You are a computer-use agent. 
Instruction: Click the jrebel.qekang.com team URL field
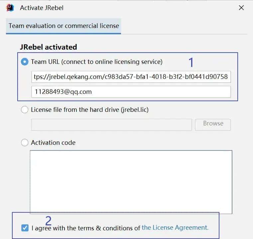(131, 77)
